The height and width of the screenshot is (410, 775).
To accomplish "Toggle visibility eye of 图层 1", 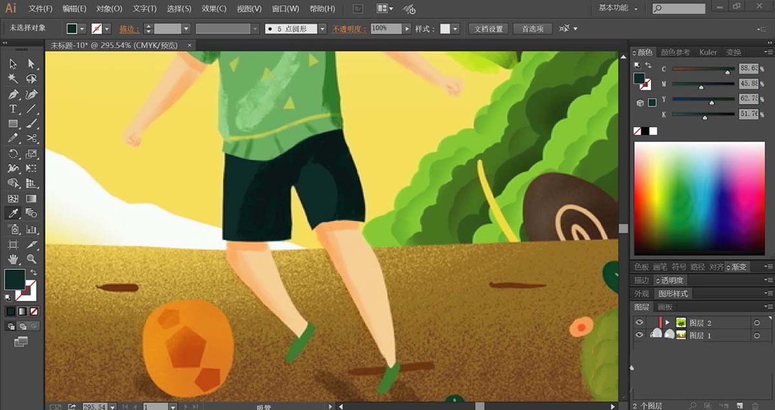I will click(639, 335).
